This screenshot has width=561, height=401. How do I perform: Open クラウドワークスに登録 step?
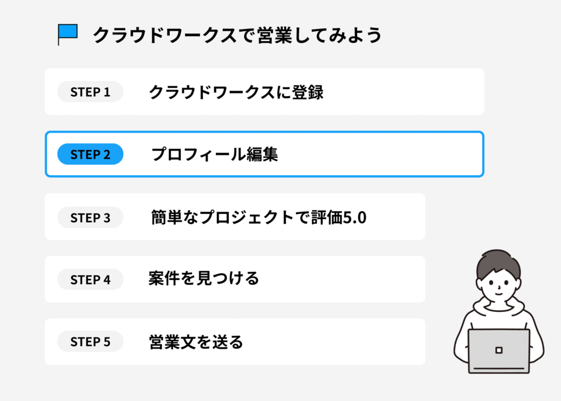pyautogui.click(x=236, y=92)
